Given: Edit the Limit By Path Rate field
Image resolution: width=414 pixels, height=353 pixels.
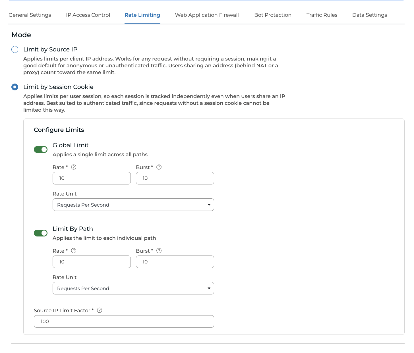Looking at the screenshot, I should (x=92, y=262).
